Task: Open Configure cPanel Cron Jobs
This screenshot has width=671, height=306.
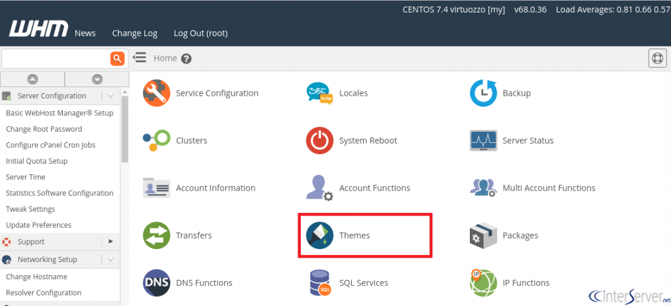Action: [x=50, y=145]
